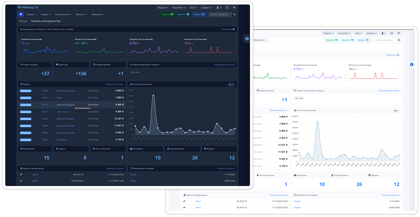
Task: Expand База dropdown in dark window
Action: click(193, 8)
